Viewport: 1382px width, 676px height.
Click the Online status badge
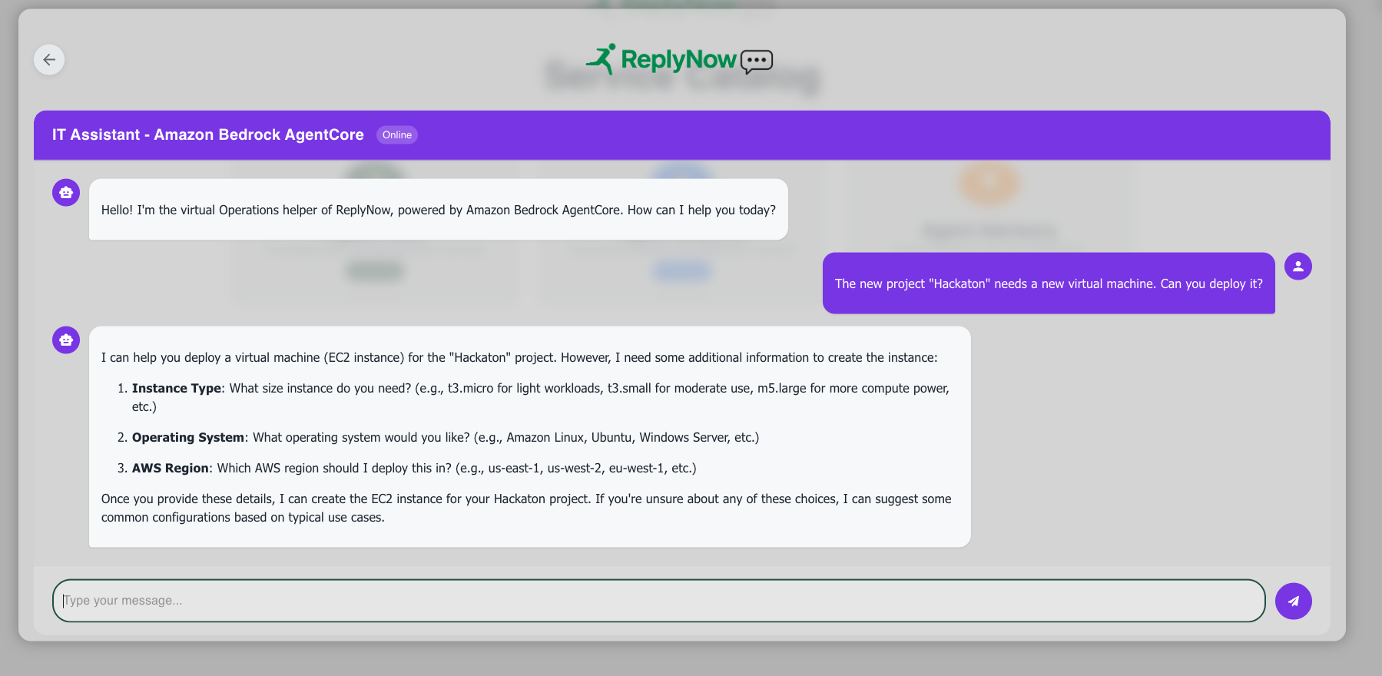pyautogui.click(x=397, y=135)
